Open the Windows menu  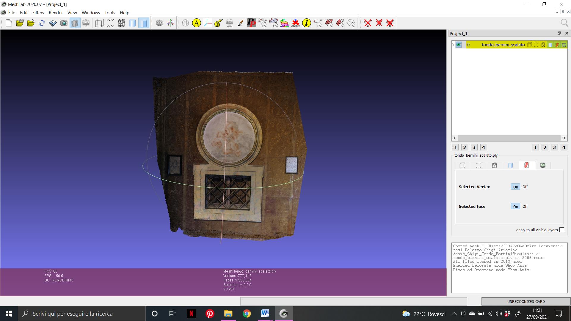91,12
